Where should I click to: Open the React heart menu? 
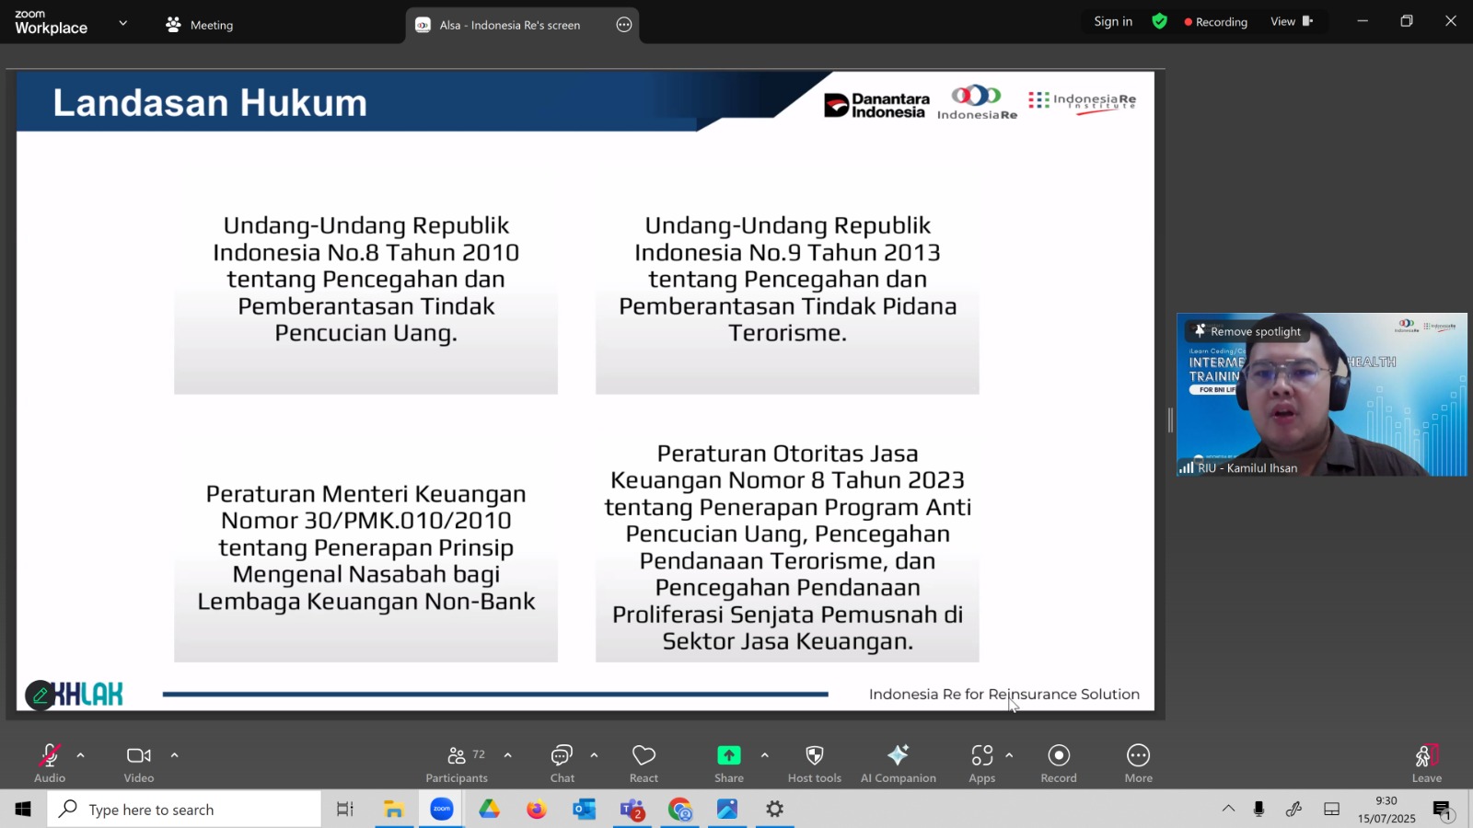pyautogui.click(x=644, y=763)
